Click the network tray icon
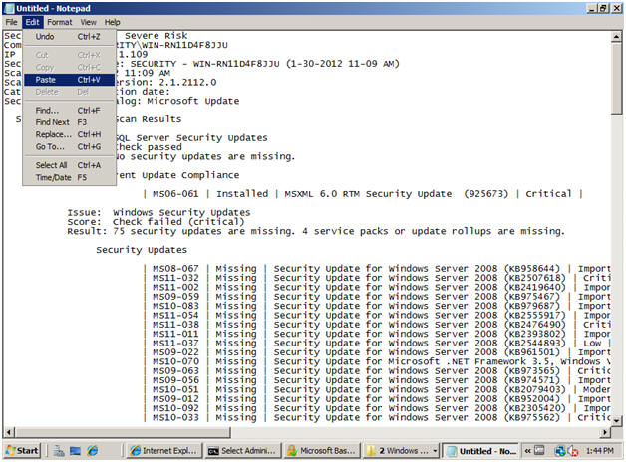 (x=560, y=451)
